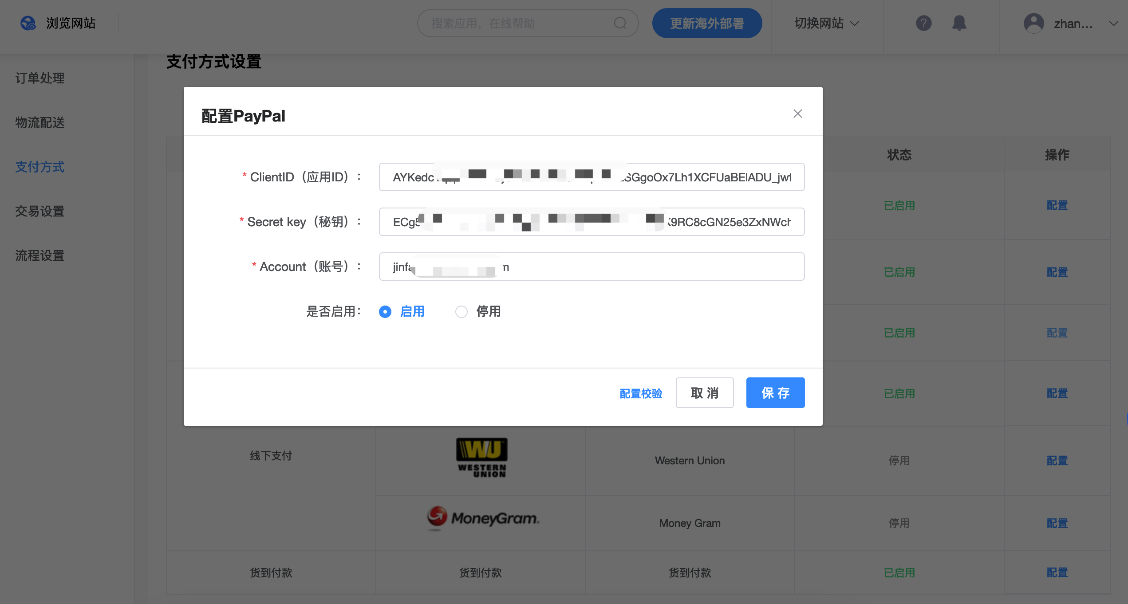Click the 线下支付 cell

271,456
